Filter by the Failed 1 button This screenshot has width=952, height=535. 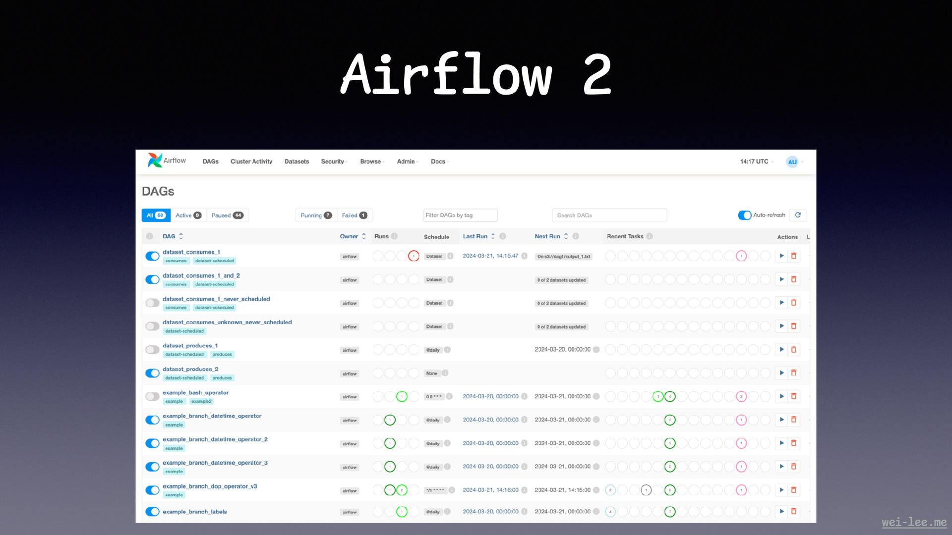pos(354,215)
